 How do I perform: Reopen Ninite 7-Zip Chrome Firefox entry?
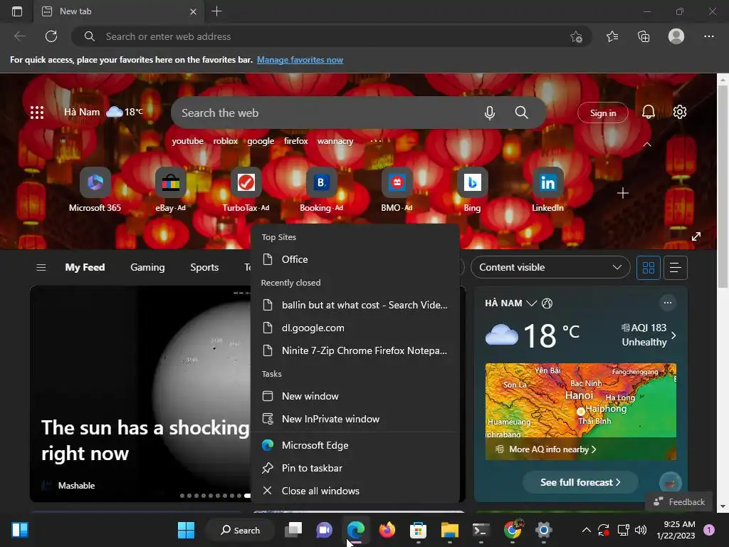(x=355, y=350)
